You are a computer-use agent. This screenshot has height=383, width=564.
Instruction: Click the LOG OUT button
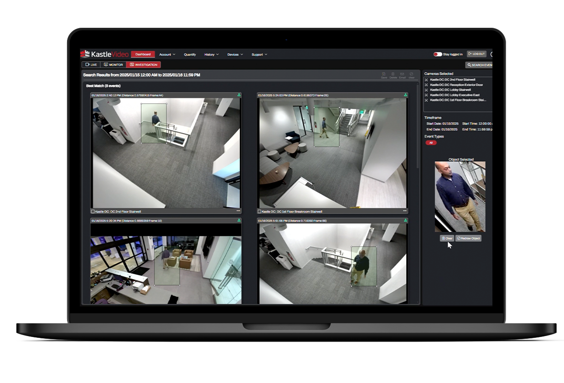(476, 54)
